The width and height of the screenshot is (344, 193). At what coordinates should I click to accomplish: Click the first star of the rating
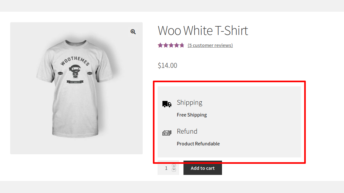click(160, 45)
